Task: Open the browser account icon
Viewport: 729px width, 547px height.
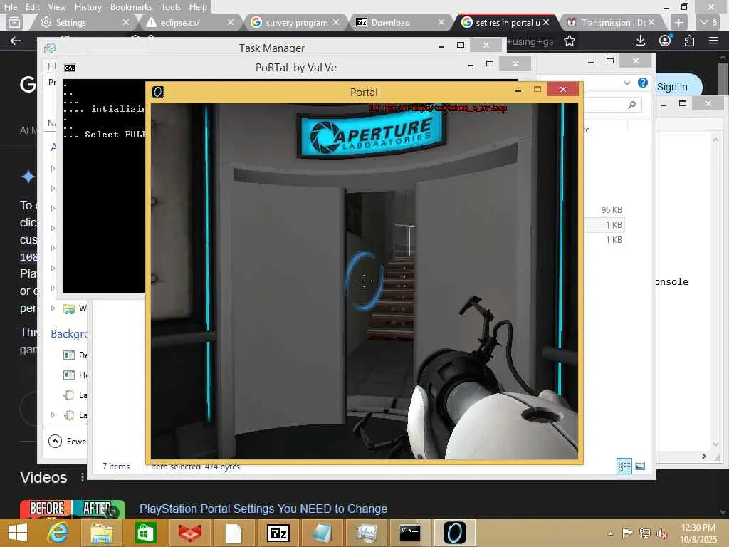Action: point(666,41)
